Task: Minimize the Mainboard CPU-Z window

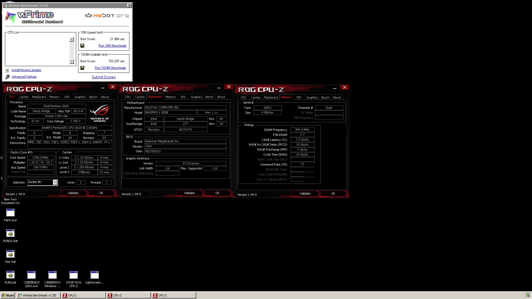Action: (x=219, y=88)
